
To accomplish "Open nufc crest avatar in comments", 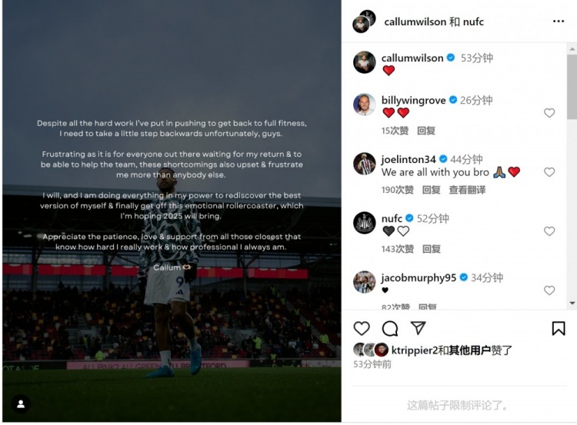I will 365,223.
